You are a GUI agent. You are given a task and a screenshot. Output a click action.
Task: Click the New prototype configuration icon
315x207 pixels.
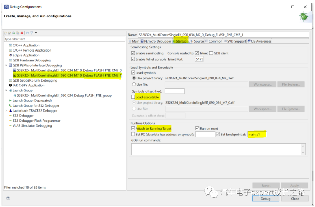pos(9,33)
